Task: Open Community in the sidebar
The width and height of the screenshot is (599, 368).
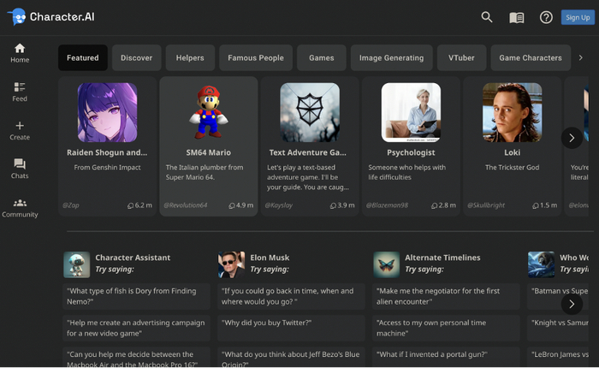Action: tap(20, 208)
